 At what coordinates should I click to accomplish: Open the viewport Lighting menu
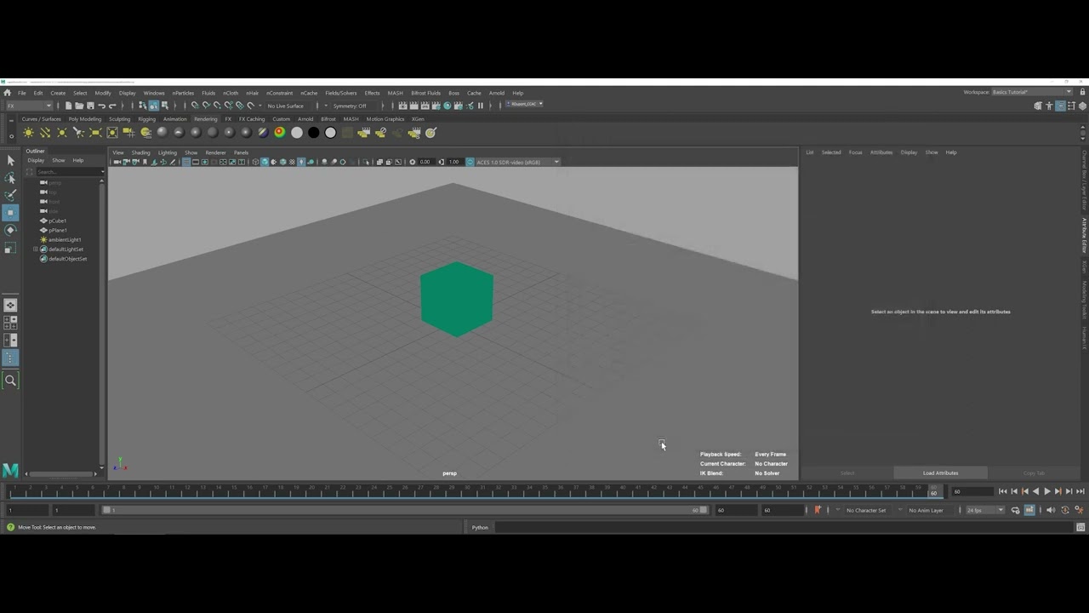(x=168, y=152)
